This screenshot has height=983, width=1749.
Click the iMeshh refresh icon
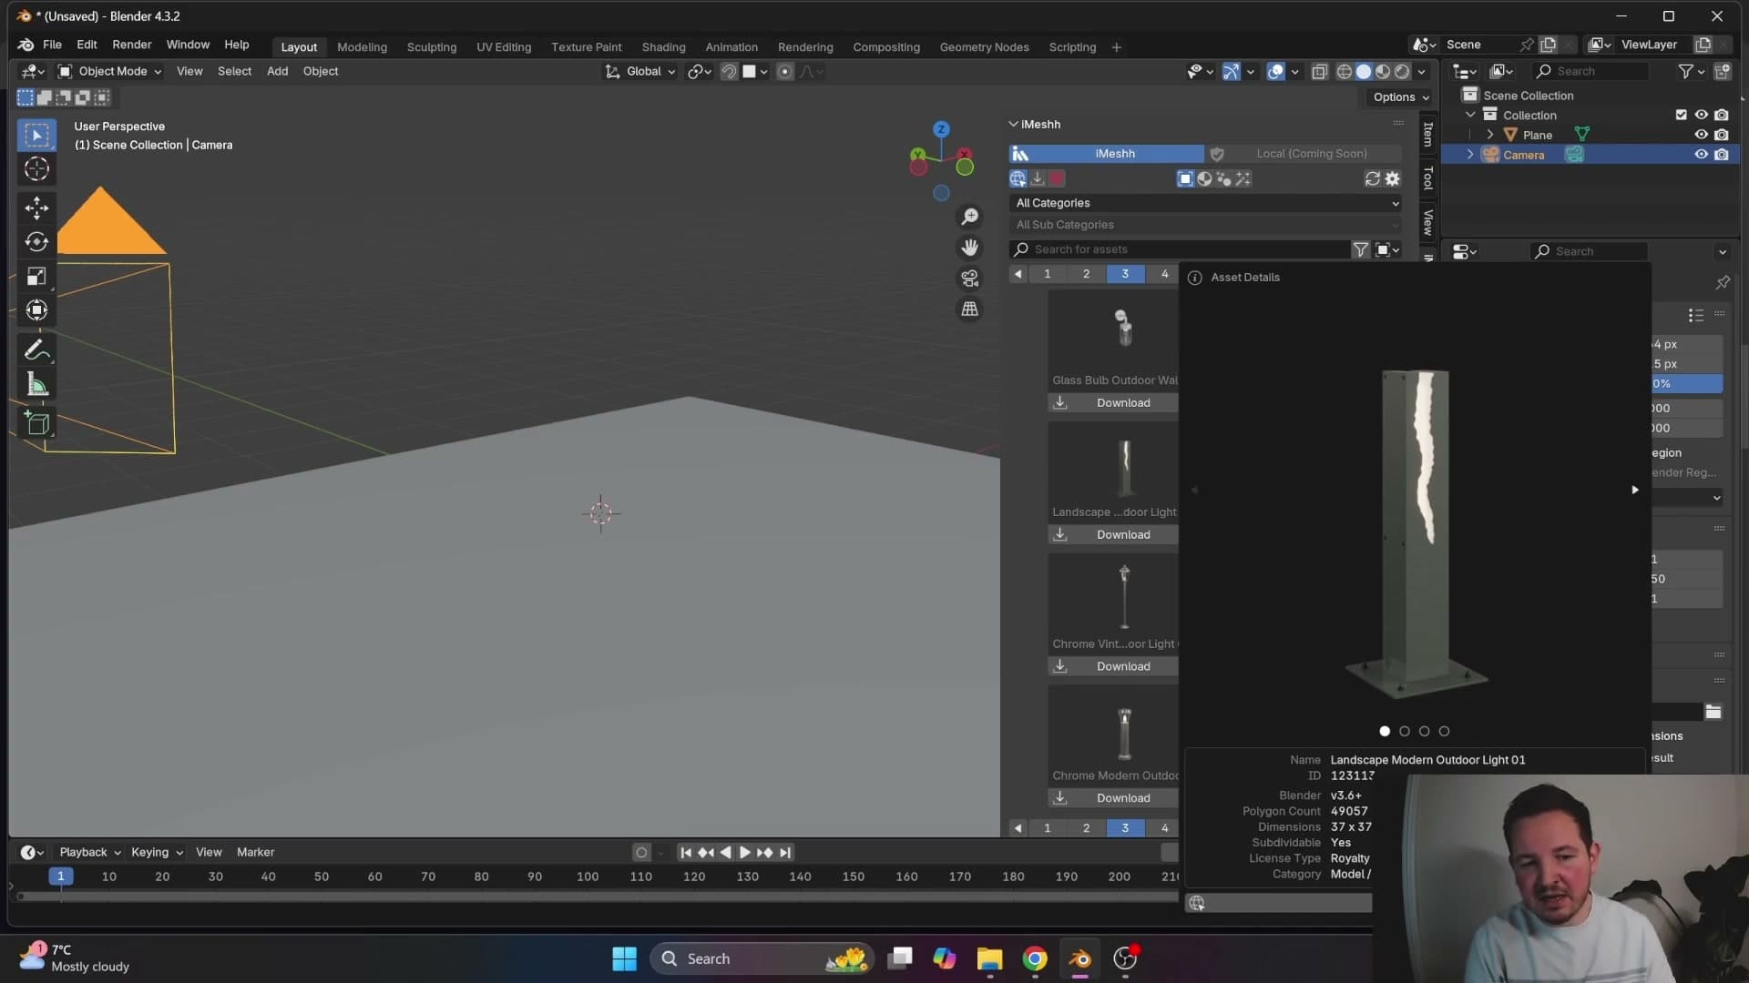(1372, 179)
